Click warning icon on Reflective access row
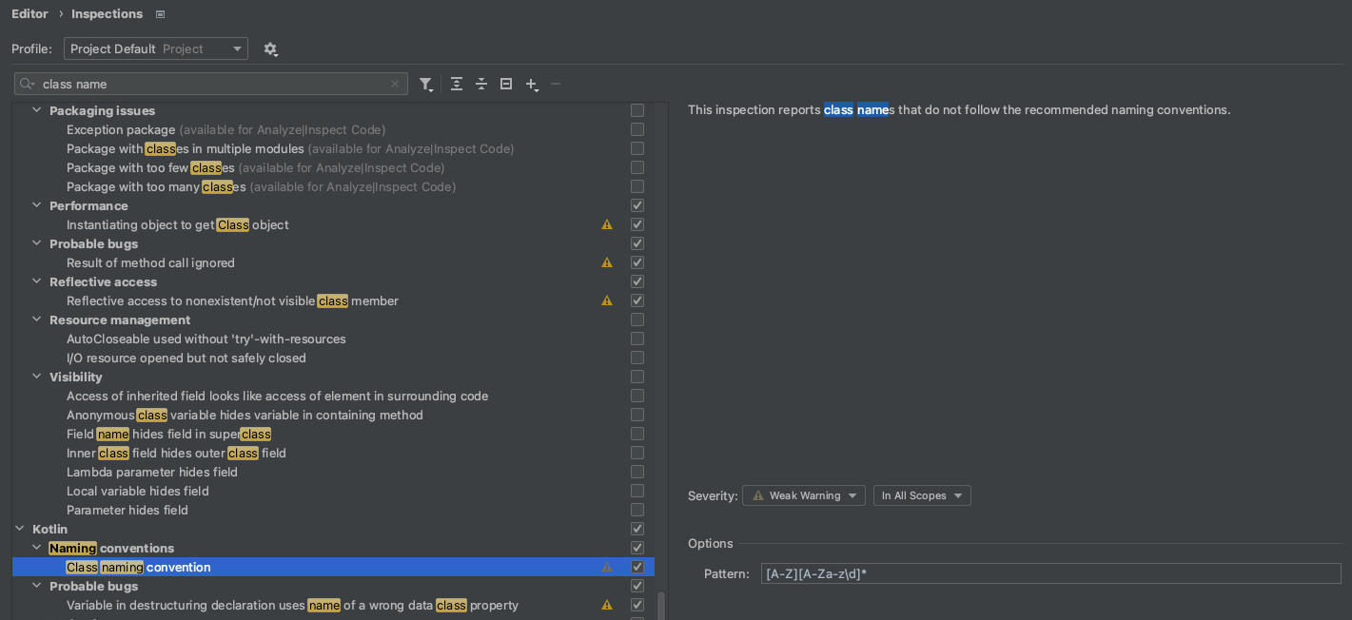The width and height of the screenshot is (1352, 620). (x=607, y=300)
